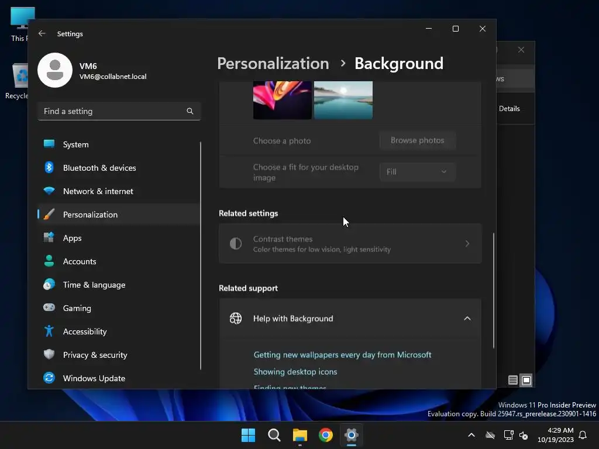Click the VM6 user avatar picture
The image size is (599, 449).
point(55,70)
